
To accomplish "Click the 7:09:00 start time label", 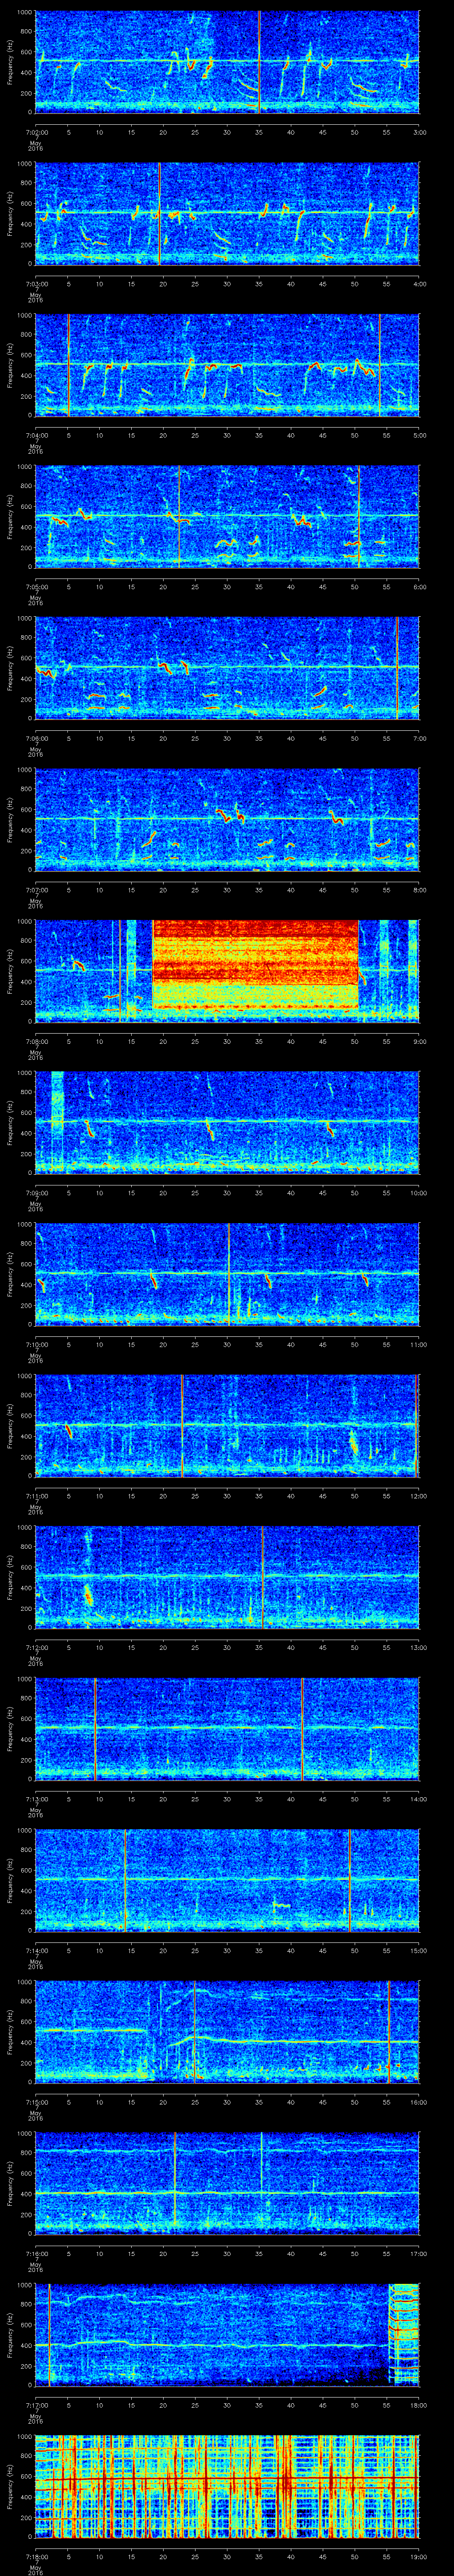I will [x=36, y=1193].
